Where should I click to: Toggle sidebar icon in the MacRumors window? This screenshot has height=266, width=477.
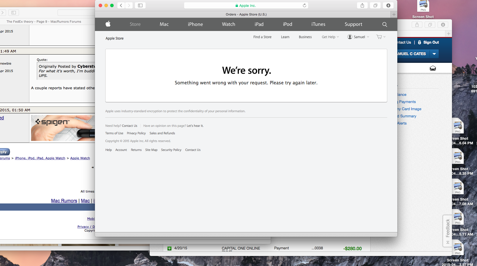click(14, 13)
